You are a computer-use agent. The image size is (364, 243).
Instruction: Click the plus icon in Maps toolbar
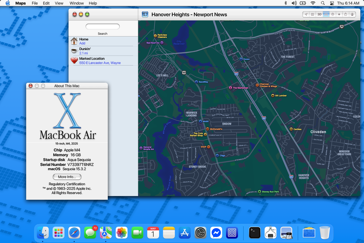(339, 14)
